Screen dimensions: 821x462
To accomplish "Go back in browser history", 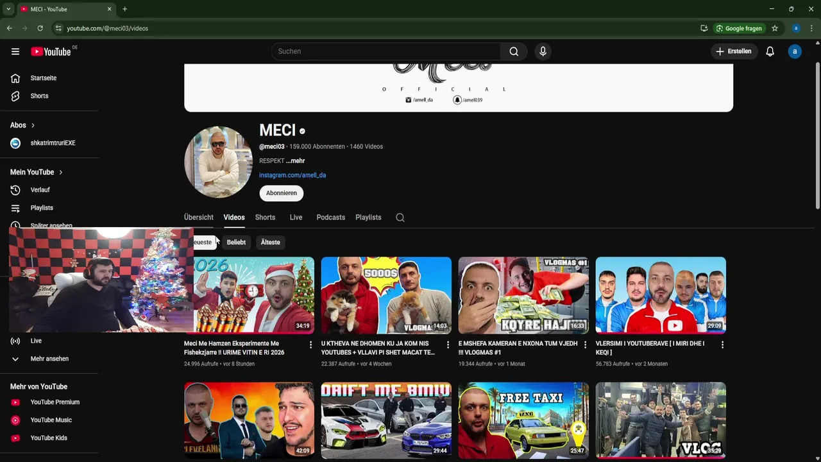I will click(9, 28).
